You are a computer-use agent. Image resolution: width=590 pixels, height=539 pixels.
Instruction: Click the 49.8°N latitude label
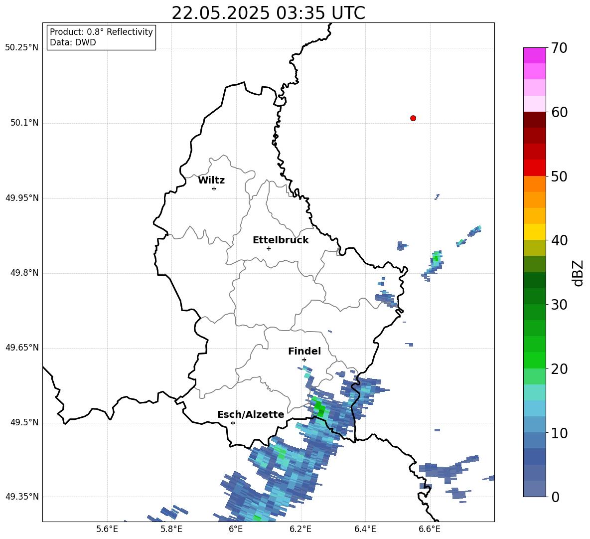[x=24, y=273]
